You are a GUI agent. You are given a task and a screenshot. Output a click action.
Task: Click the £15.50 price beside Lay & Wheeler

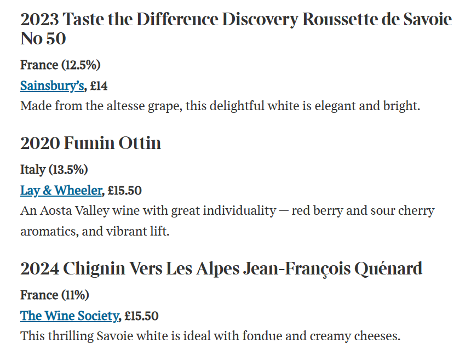pos(125,190)
